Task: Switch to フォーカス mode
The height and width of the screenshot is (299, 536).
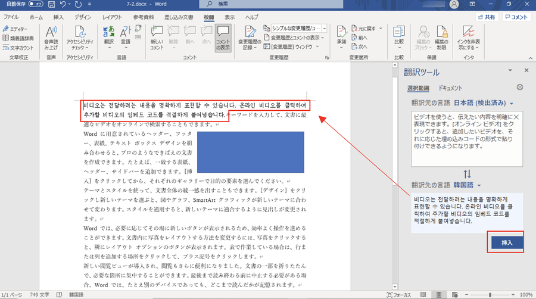Action: click(x=399, y=295)
